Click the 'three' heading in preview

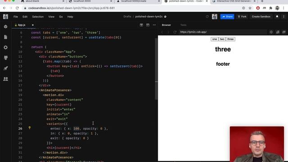point(223,49)
